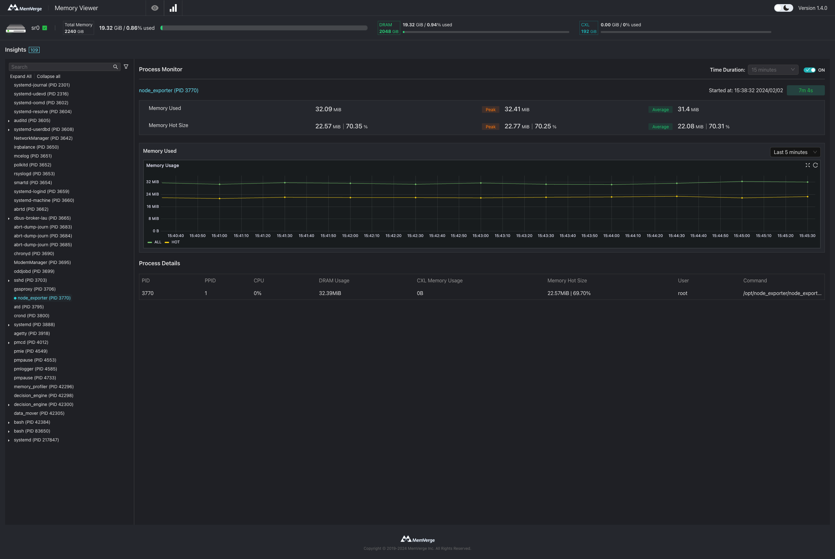
Task: Toggle the ALL series in chart legend
Action: tap(155, 242)
